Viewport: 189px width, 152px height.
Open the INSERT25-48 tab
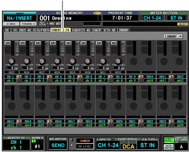pyautogui.click(x=81, y=30)
